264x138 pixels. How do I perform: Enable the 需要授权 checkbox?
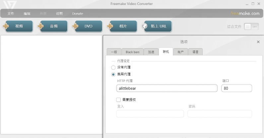tap(118, 100)
